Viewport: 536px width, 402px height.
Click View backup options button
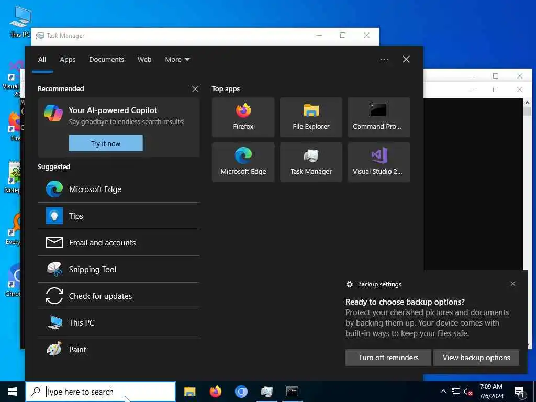coord(476,358)
